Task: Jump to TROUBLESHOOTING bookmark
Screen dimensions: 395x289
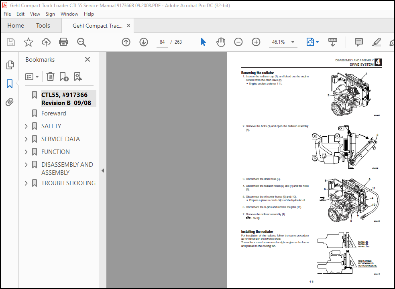Action: coord(68,183)
